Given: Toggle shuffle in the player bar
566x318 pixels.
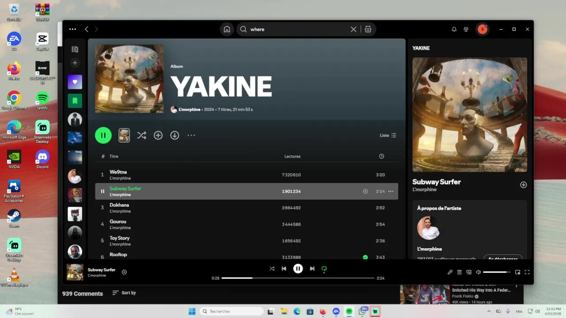Looking at the screenshot, I should point(272,269).
